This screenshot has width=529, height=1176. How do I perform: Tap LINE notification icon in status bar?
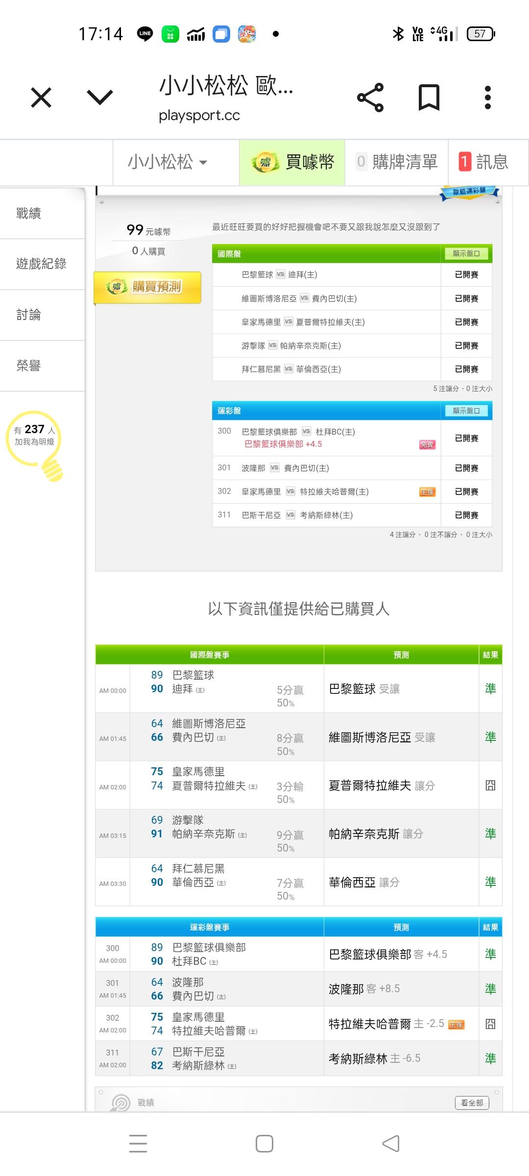click(145, 34)
